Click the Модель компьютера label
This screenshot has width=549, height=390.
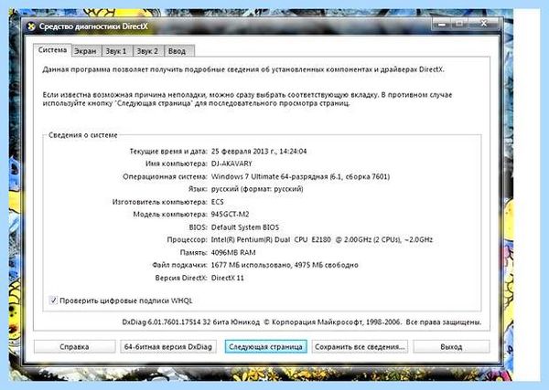[170, 215]
